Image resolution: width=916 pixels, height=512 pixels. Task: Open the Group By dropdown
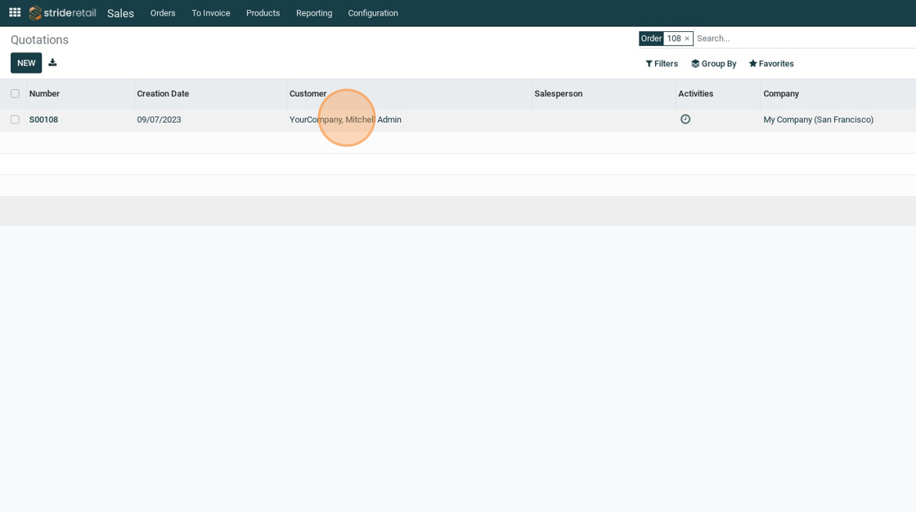(x=713, y=64)
